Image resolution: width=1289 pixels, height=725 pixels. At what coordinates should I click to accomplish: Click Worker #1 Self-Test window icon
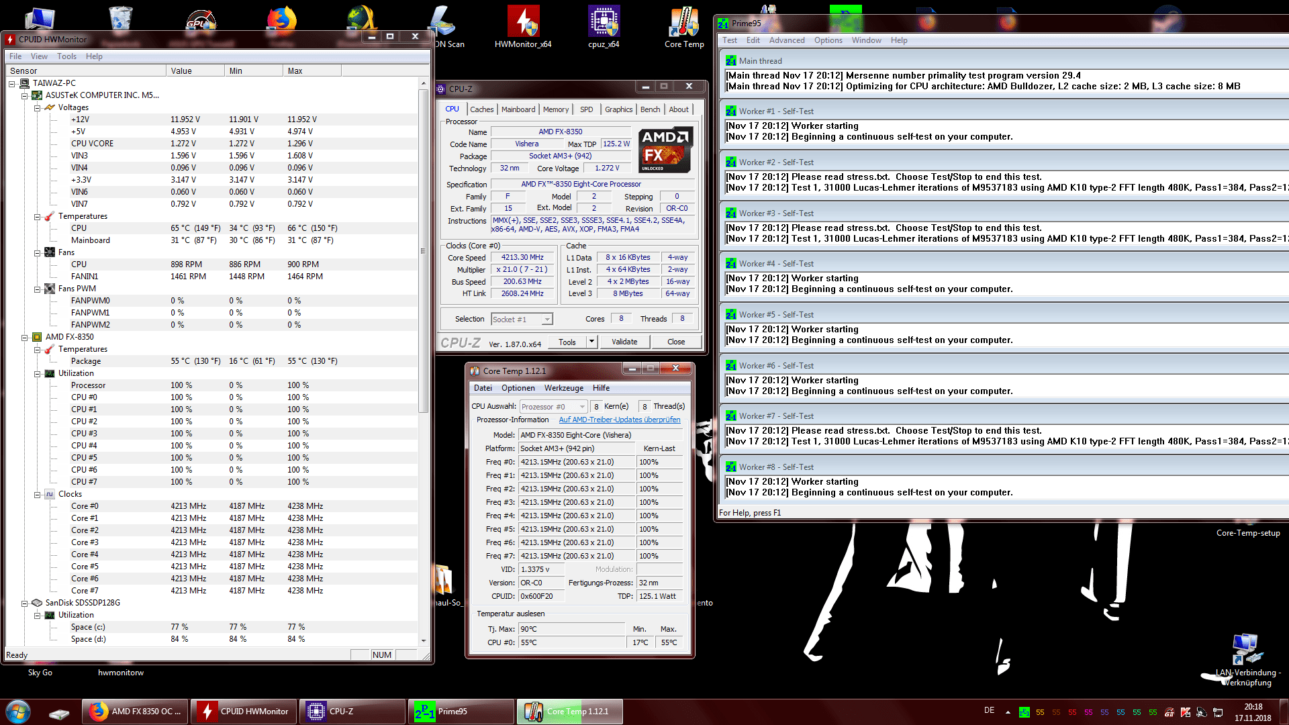coord(731,111)
